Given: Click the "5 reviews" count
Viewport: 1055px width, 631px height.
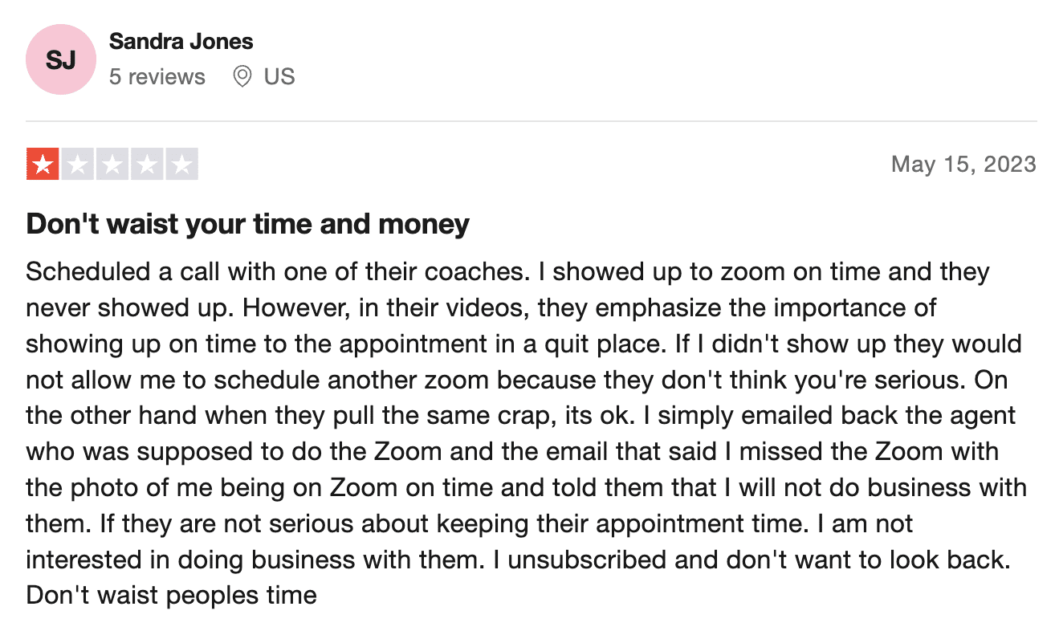Looking at the screenshot, I should click(157, 77).
